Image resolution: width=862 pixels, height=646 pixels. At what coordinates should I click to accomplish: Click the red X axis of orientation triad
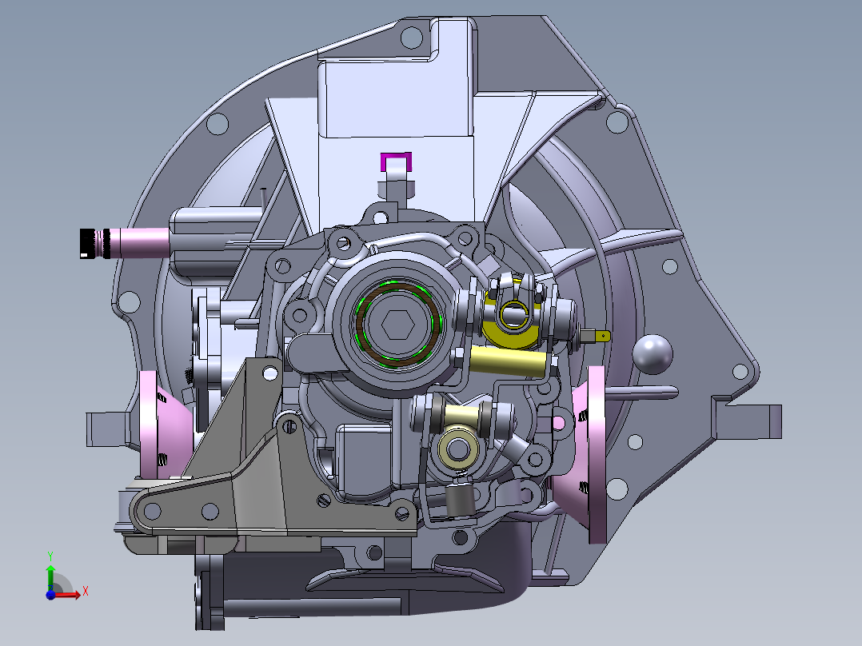[67, 594]
